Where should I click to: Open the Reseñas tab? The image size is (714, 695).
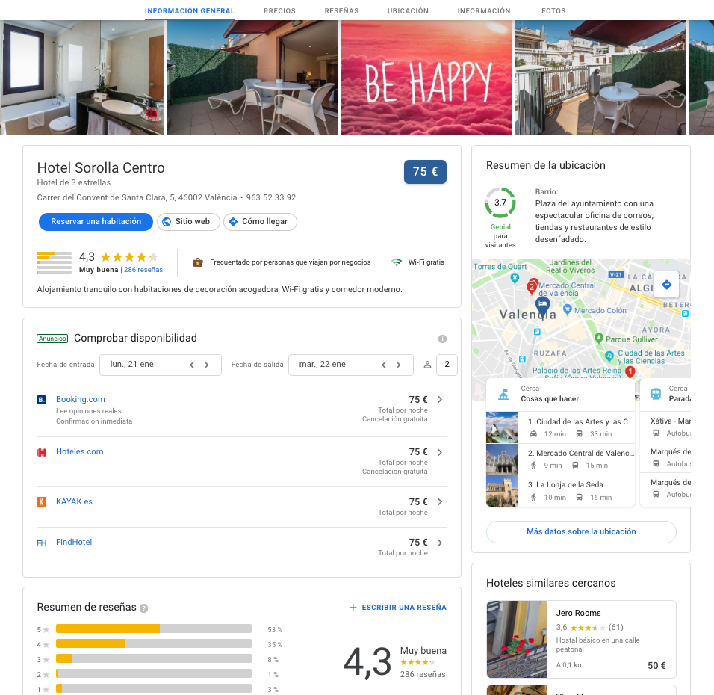point(341,11)
